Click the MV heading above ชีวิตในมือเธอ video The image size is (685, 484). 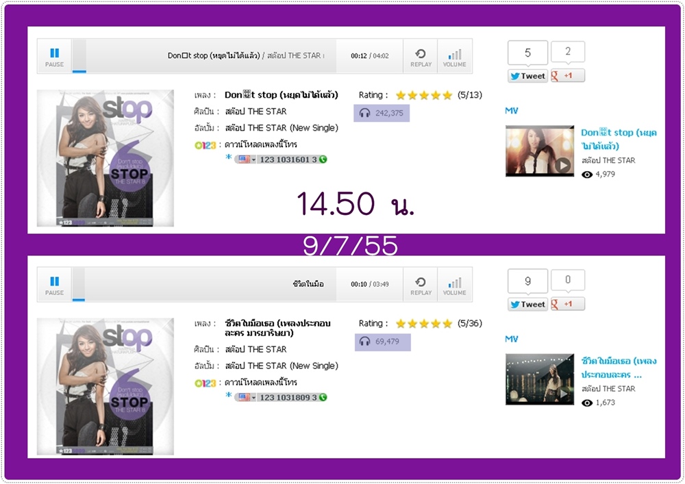(x=512, y=339)
